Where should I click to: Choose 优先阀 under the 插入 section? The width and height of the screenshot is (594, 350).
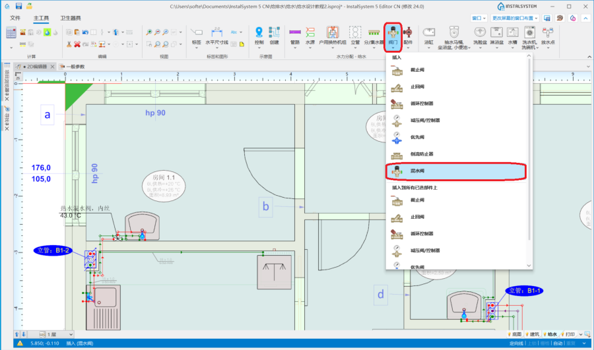coord(455,137)
